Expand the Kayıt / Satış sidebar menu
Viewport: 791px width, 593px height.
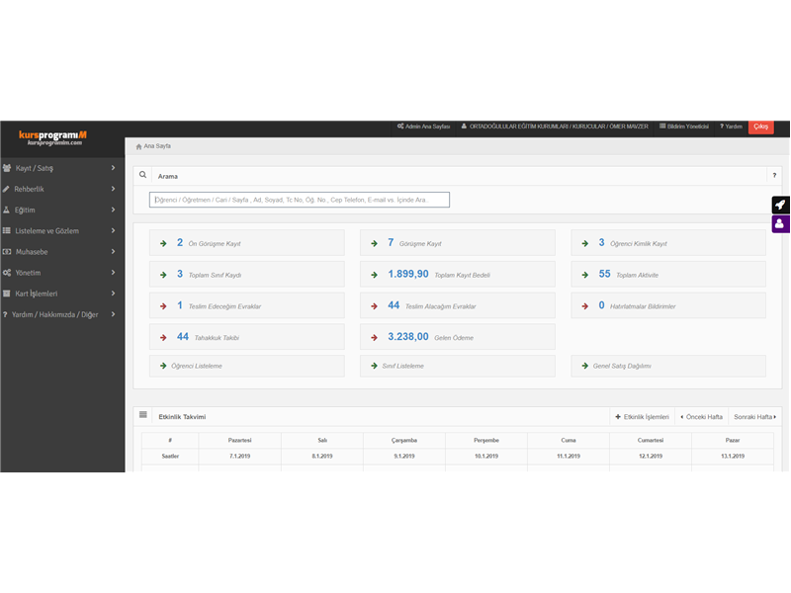point(62,168)
